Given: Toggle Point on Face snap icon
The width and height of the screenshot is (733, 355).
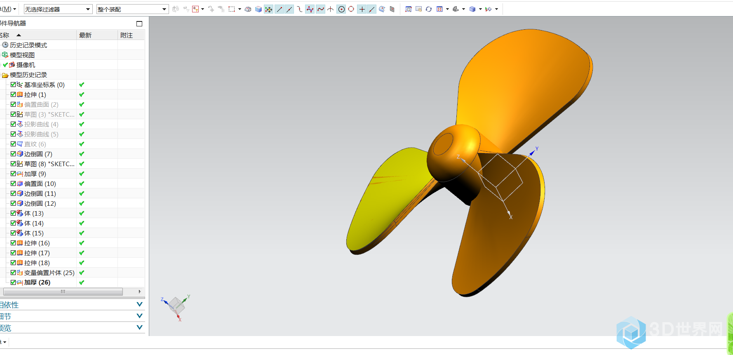Looking at the screenshot, I should click(382, 9).
